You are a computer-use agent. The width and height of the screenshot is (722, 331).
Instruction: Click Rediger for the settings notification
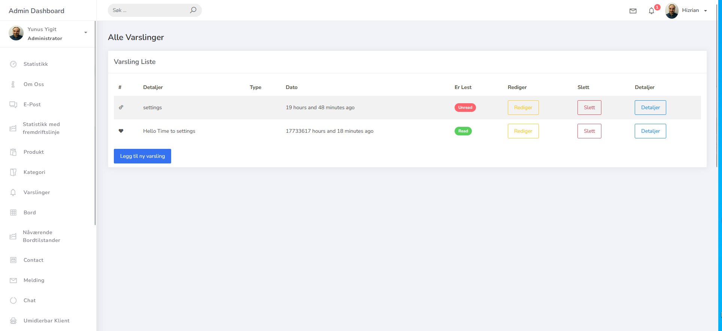(x=523, y=107)
